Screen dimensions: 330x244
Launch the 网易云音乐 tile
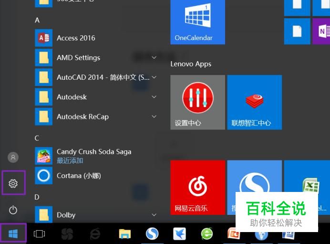click(197, 188)
